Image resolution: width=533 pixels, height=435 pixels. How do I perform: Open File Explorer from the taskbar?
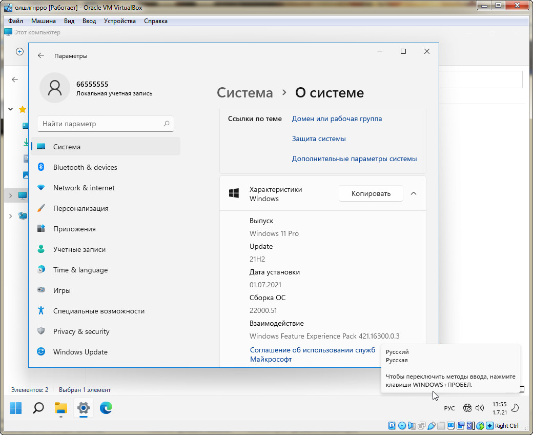click(x=61, y=408)
